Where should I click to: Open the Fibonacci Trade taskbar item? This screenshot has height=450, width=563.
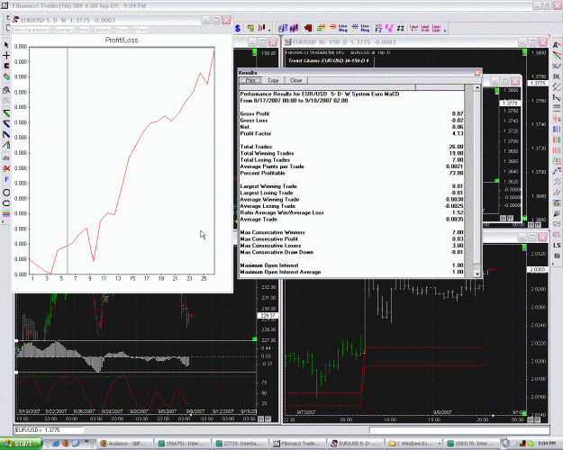pos(297,444)
